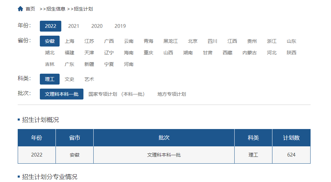
Task: Go to 招生信息 breadcrumb link
Action: (56, 9)
